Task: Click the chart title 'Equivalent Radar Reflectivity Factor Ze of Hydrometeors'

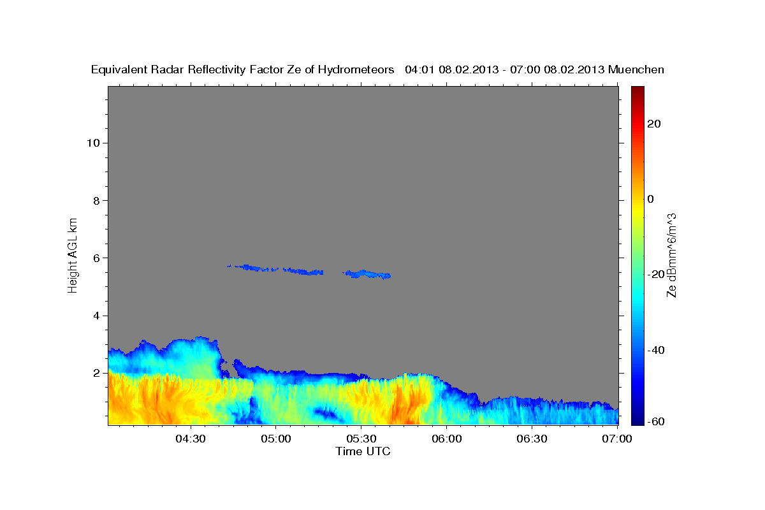Action: (243, 69)
